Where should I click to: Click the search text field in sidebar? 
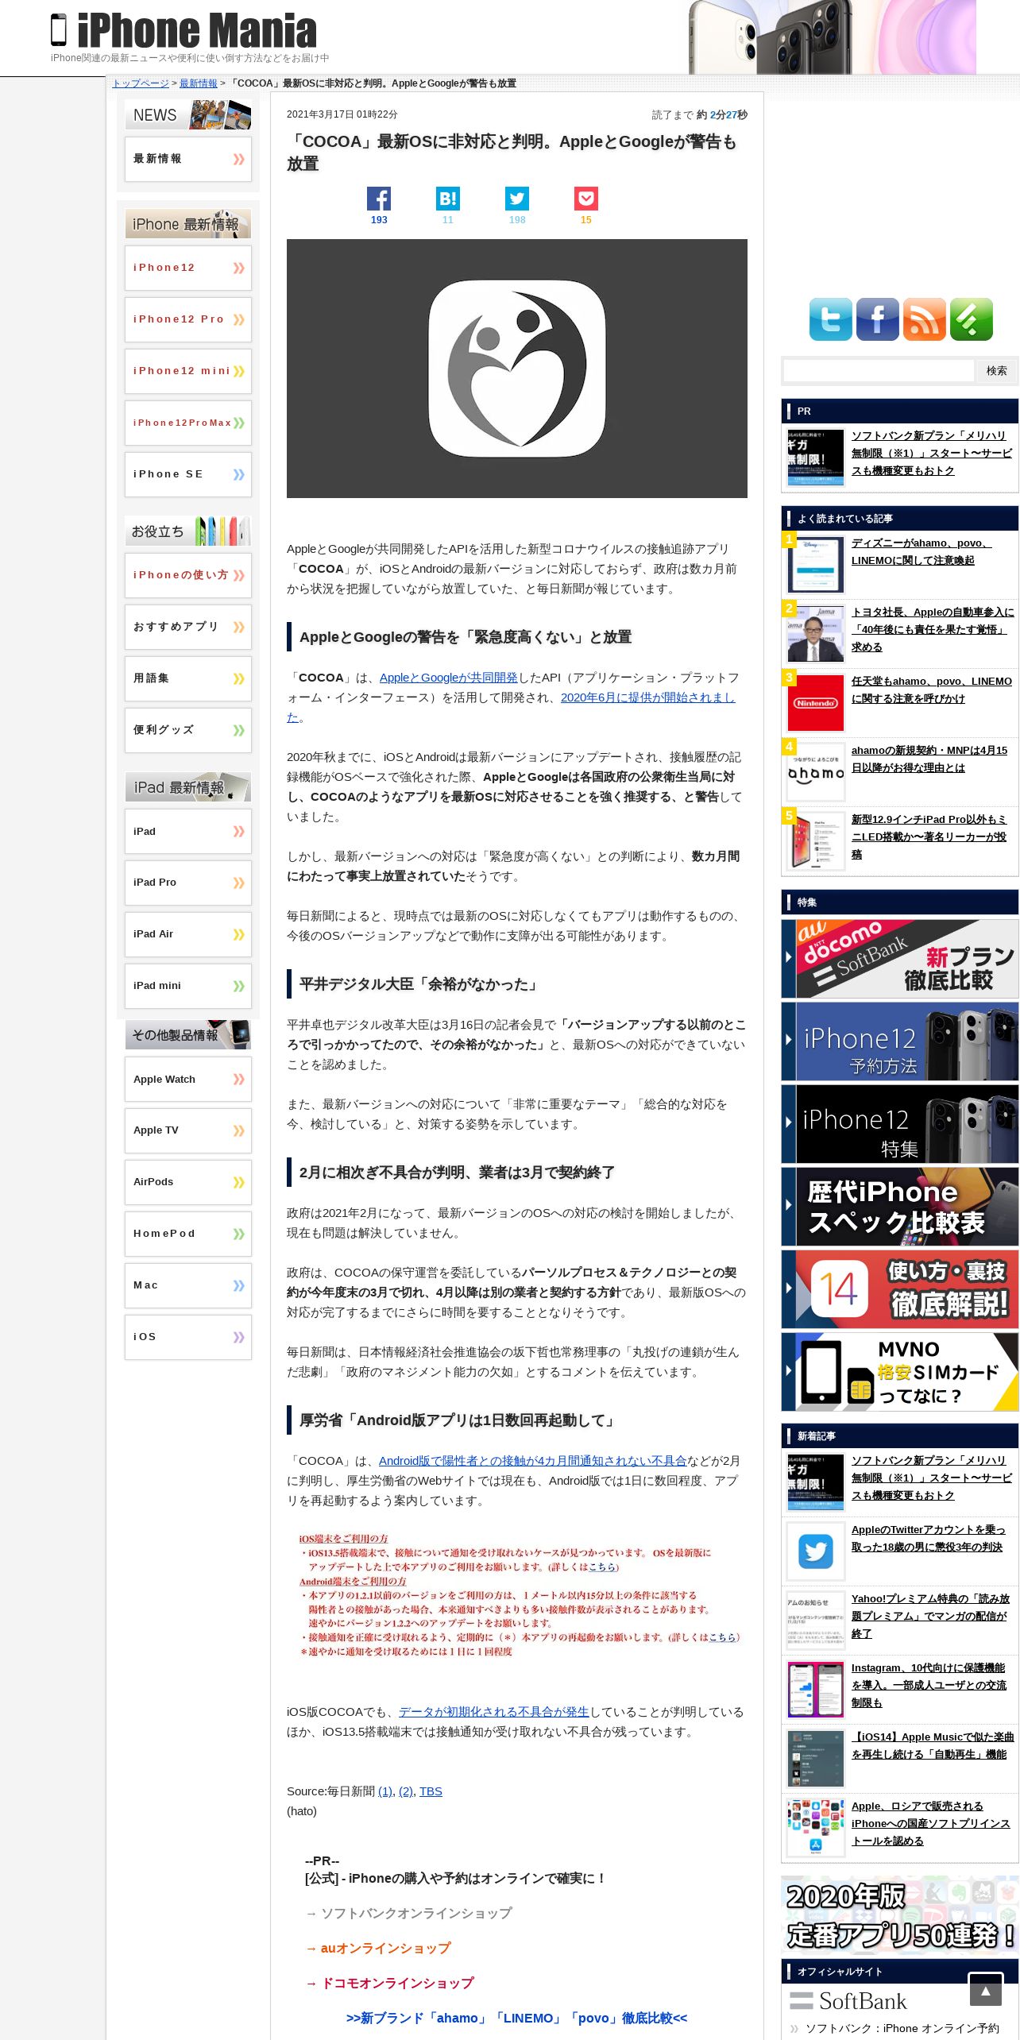pos(879,371)
